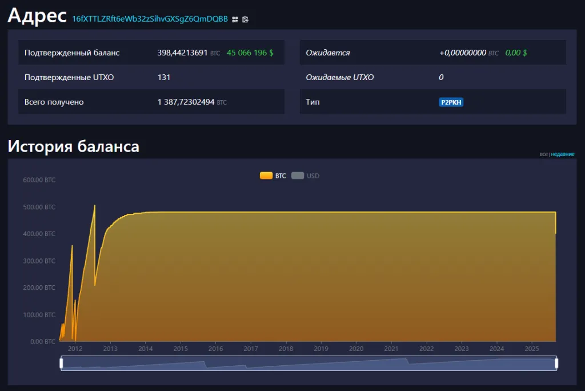Click the balance chart peak near 2012
Screen dimensions: 585x391
point(95,206)
